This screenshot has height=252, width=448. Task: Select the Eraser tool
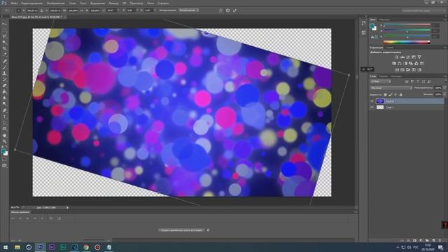click(x=4, y=85)
